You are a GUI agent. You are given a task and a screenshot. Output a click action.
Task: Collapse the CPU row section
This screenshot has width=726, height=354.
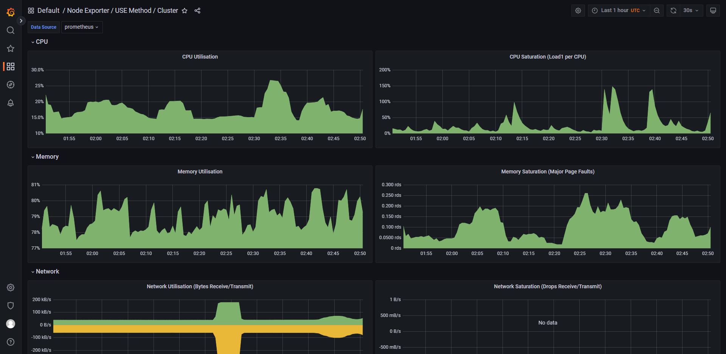pyautogui.click(x=42, y=42)
